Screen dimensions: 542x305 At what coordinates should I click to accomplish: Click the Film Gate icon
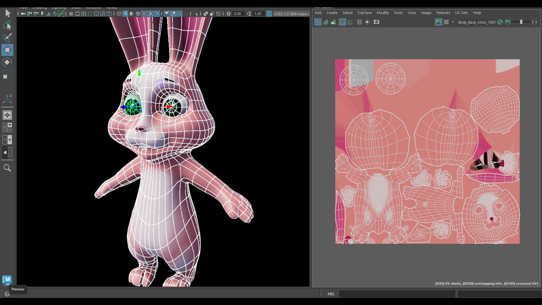click(77, 14)
